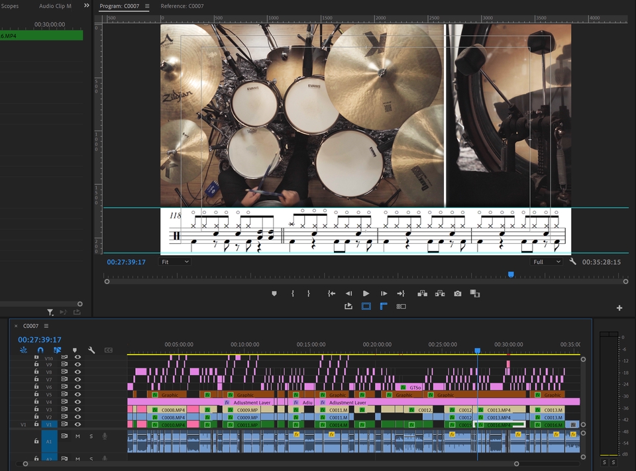
Task: Click the Lift button
Action: click(422, 293)
